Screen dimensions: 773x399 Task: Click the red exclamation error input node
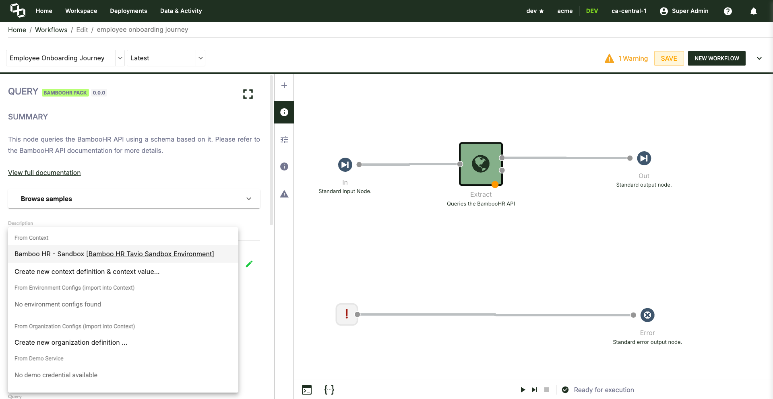[x=347, y=314]
